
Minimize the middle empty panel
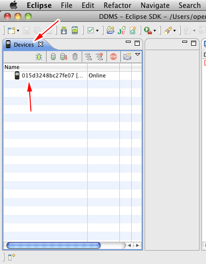[185, 42]
